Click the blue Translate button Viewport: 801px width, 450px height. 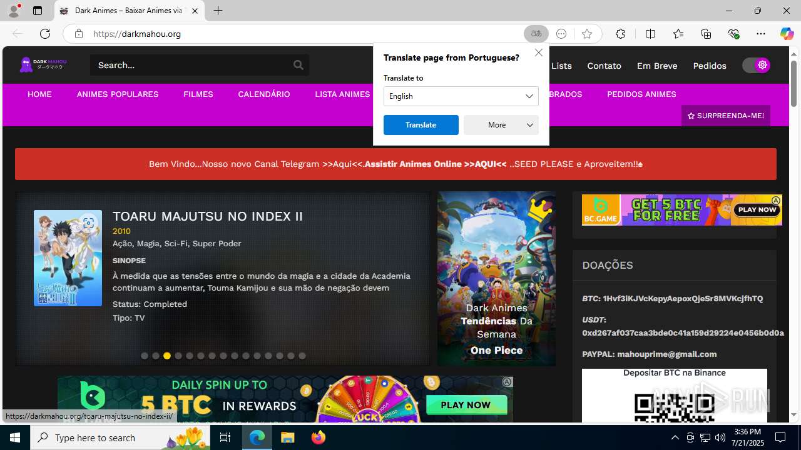click(x=421, y=125)
